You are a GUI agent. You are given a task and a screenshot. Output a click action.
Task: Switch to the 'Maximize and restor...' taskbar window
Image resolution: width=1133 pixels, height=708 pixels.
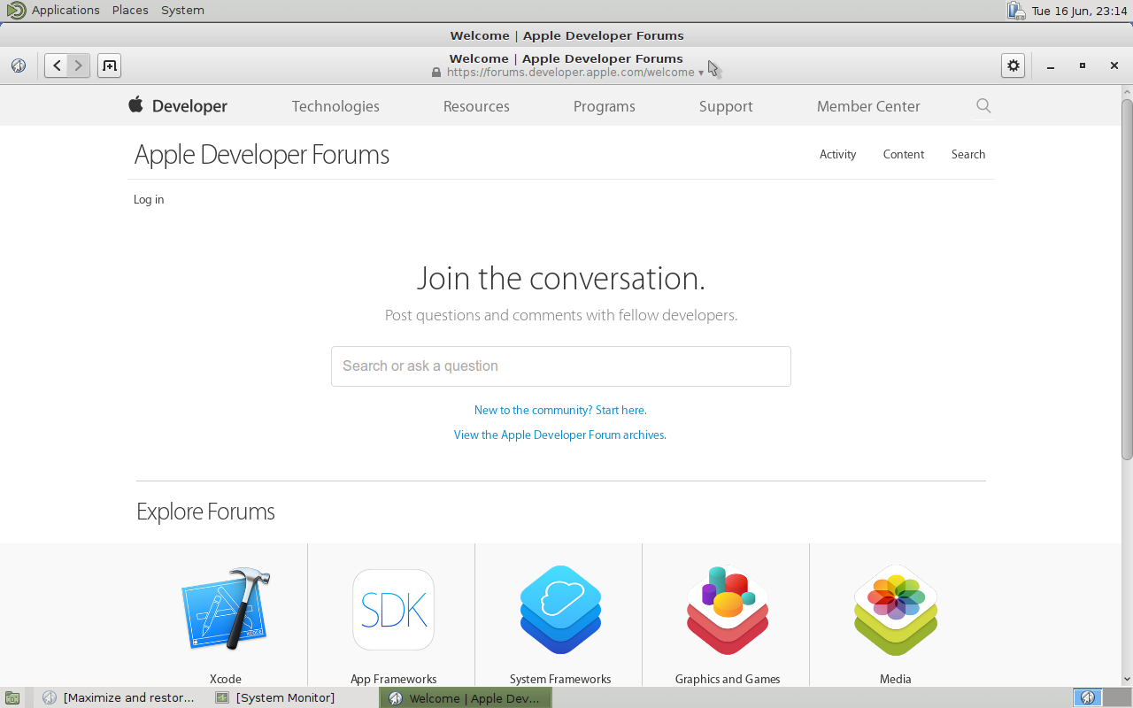coord(119,698)
